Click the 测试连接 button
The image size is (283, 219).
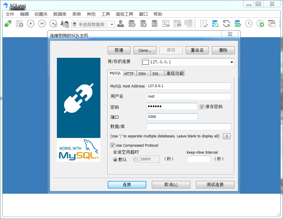click(x=215, y=185)
